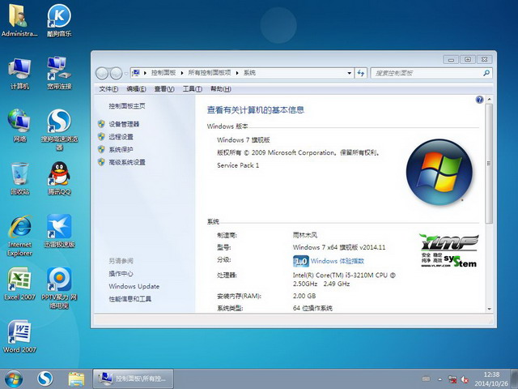The image size is (518, 389).
Task: Click the refresh button beside the address bar
Action: (x=361, y=73)
